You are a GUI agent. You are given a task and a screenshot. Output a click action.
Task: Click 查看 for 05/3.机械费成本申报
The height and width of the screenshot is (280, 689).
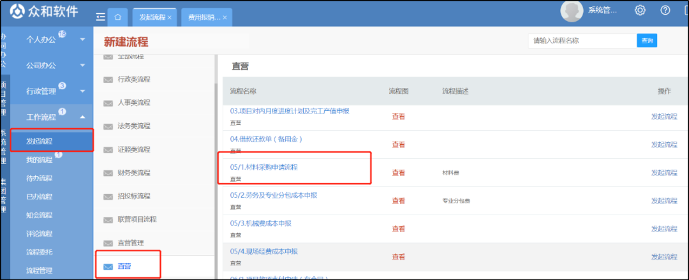399,229
